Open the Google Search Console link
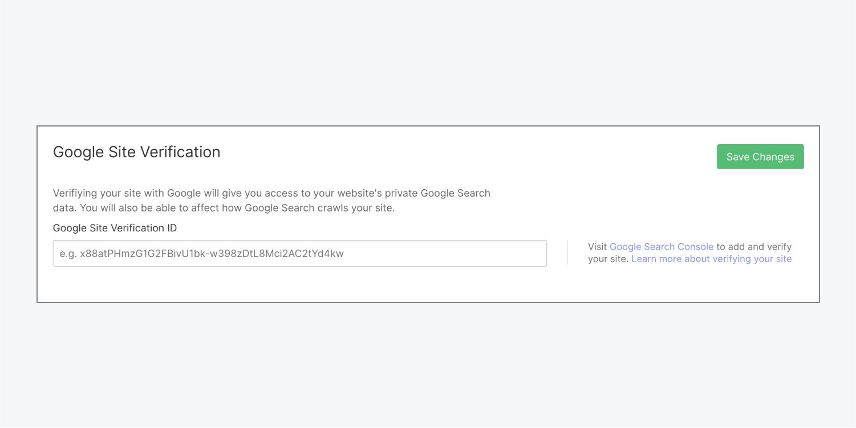 coord(662,247)
